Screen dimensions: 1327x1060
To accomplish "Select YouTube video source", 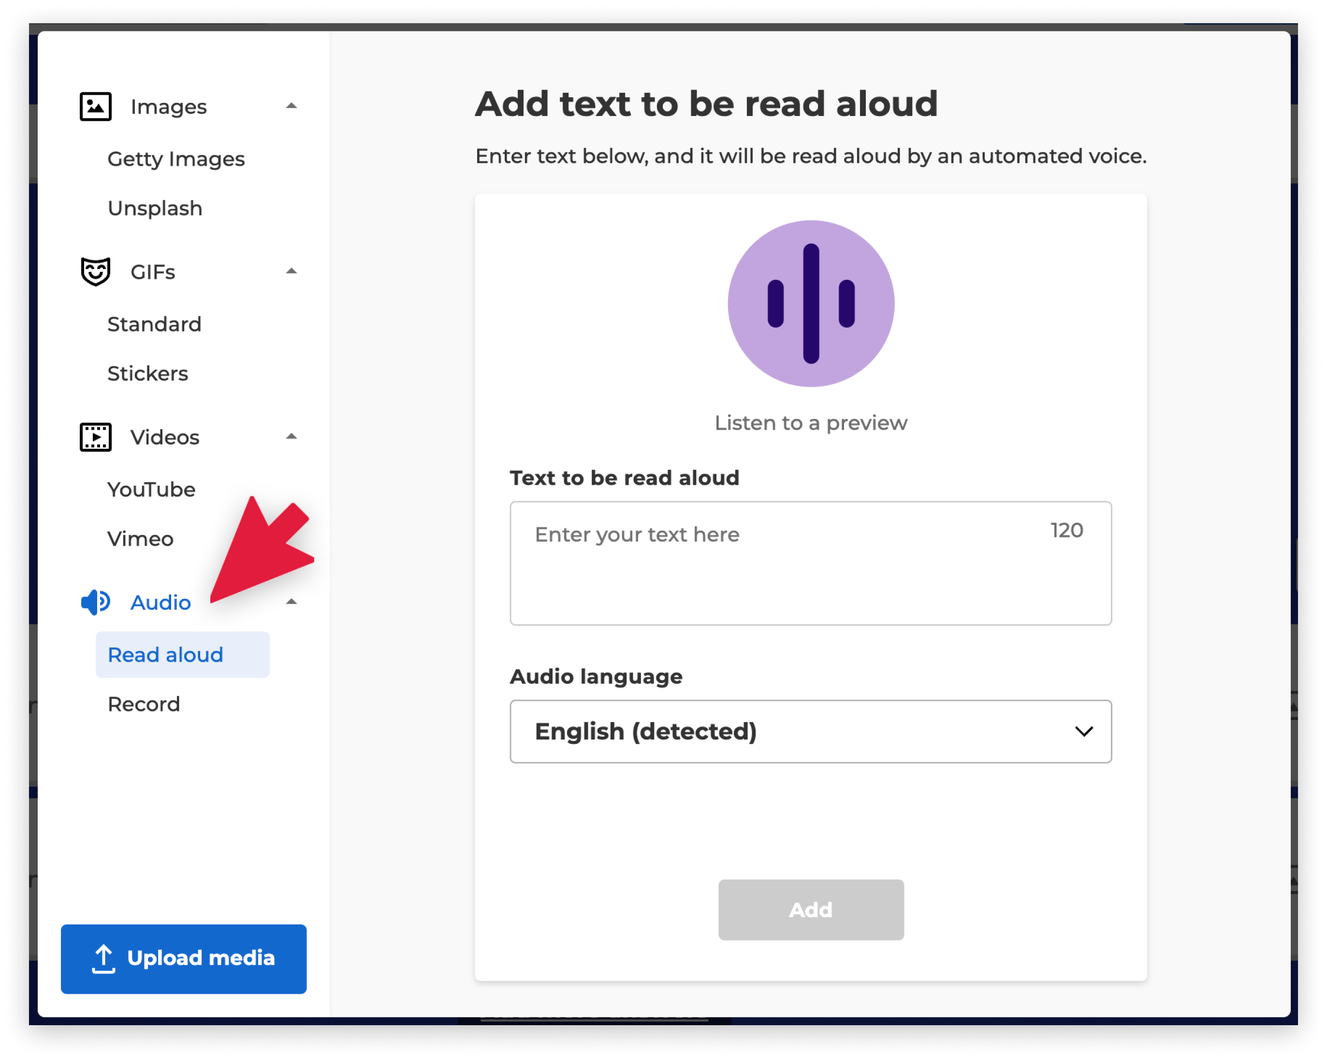I will click(151, 489).
